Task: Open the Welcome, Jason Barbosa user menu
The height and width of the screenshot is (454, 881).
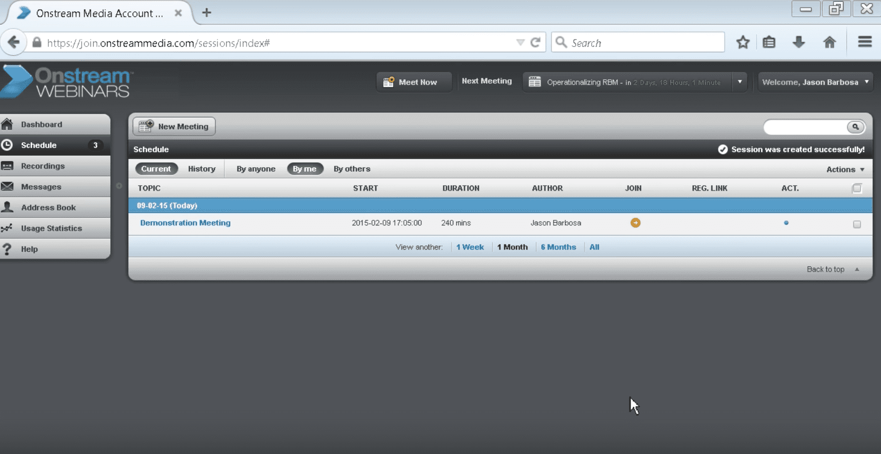Action: (815, 82)
